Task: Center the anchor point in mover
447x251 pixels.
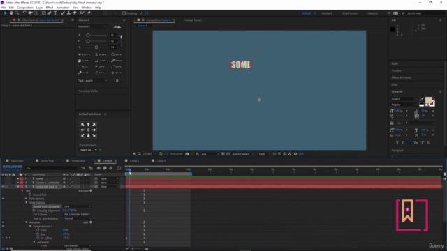Action: pyautogui.click(x=88, y=130)
